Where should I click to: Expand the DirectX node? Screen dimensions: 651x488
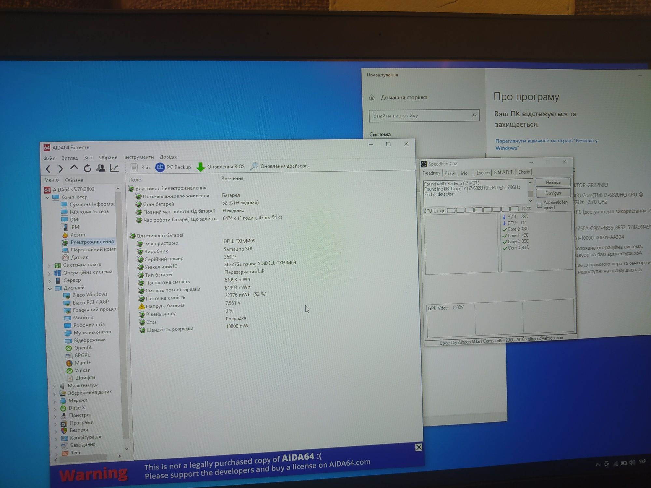(55, 409)
